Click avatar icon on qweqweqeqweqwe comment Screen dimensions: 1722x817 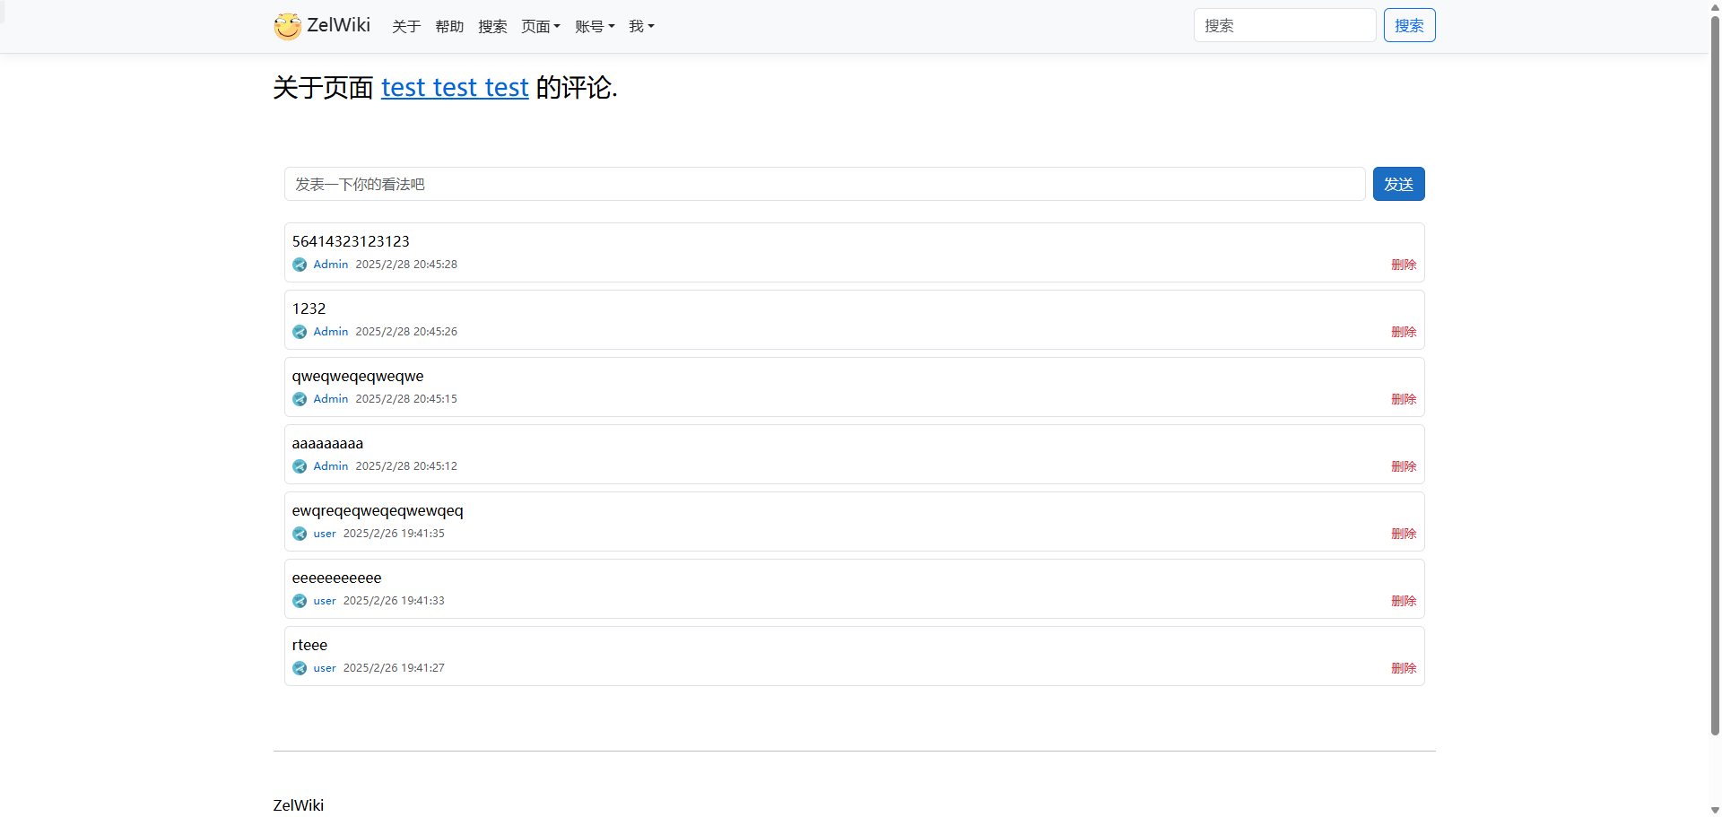pos(300,399)
